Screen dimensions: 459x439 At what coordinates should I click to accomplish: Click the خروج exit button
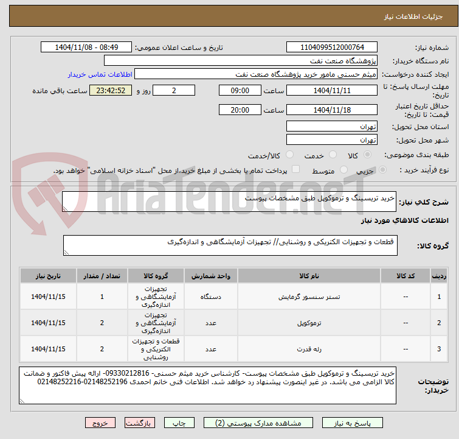[x=100, y=423]
